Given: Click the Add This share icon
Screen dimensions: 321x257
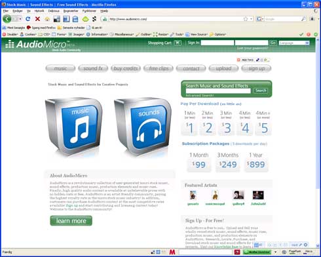Looking at the screenshot, I should coord(245,60).
